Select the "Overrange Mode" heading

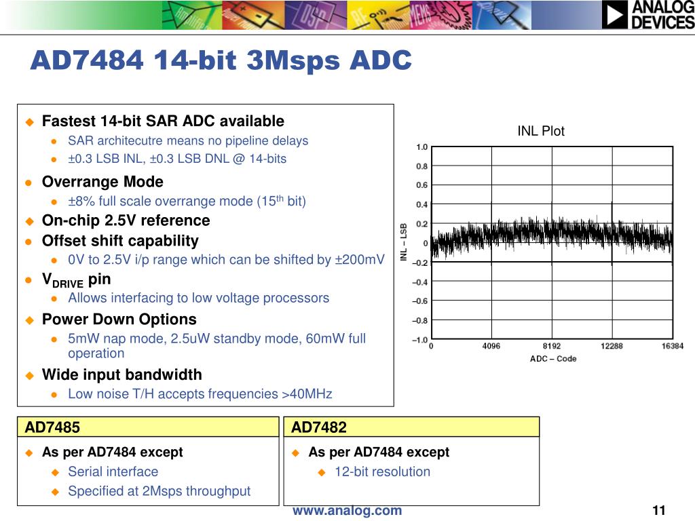(x=102, y=182)
